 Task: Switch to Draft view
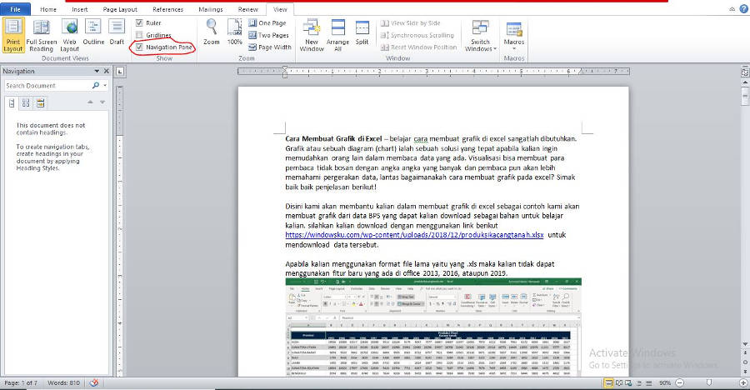[116, 32]
